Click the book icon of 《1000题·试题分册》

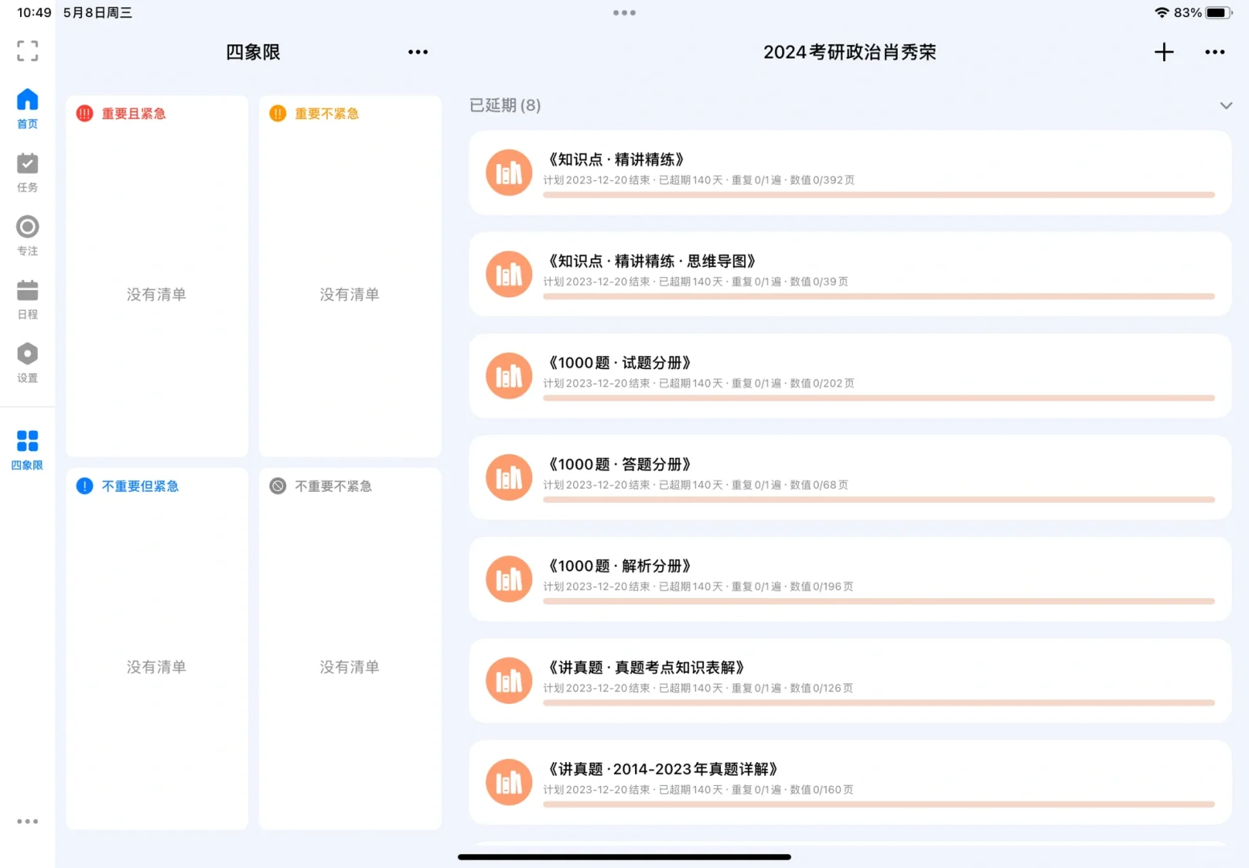point(508,375)
